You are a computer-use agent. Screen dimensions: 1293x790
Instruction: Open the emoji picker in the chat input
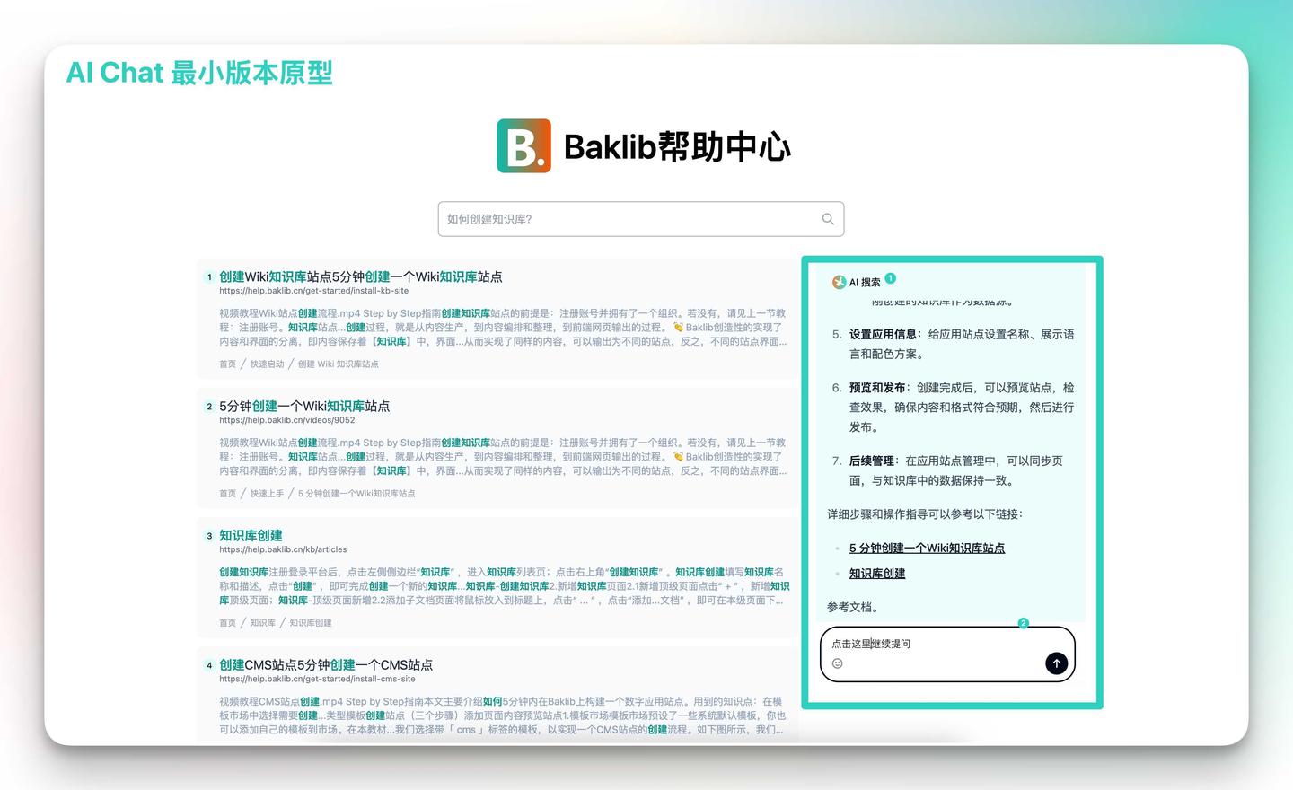pos(837,663)
